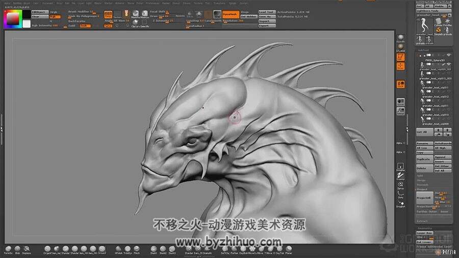Select the Cylinder3D tool thumbnail

(x=438, y=22)
